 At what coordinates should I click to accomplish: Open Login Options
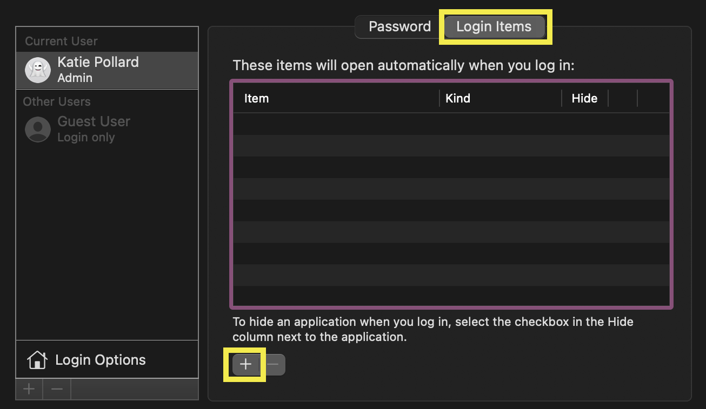(101, 359)
